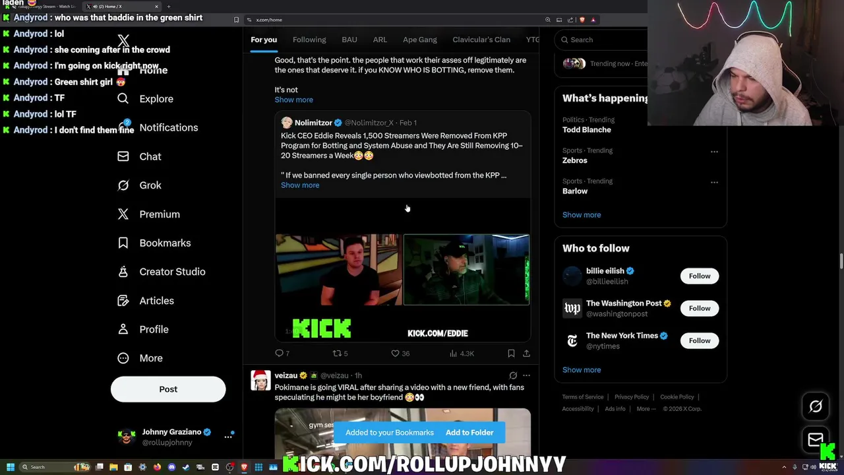This screenshot has height=475, width=844.
Task: Open Profile person icon
Action: click(123, 329)
